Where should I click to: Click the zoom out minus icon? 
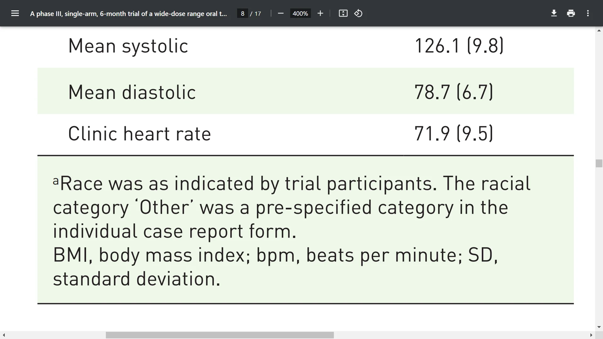click(281, 13)
